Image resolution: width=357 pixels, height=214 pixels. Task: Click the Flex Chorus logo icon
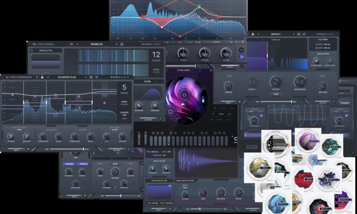tap(34, 44)
